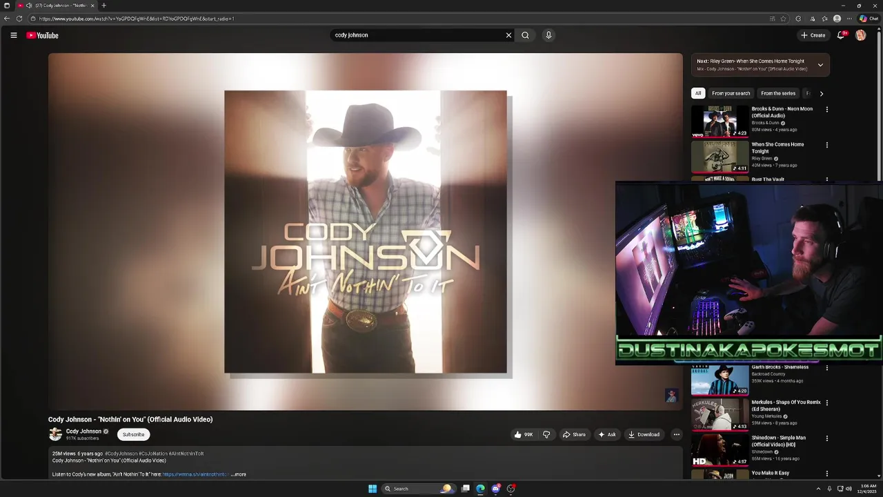The height and width of the screenshot is (497, 883).
Task: Open options for Shinedown Simple Man
Action: click(826, 438)
